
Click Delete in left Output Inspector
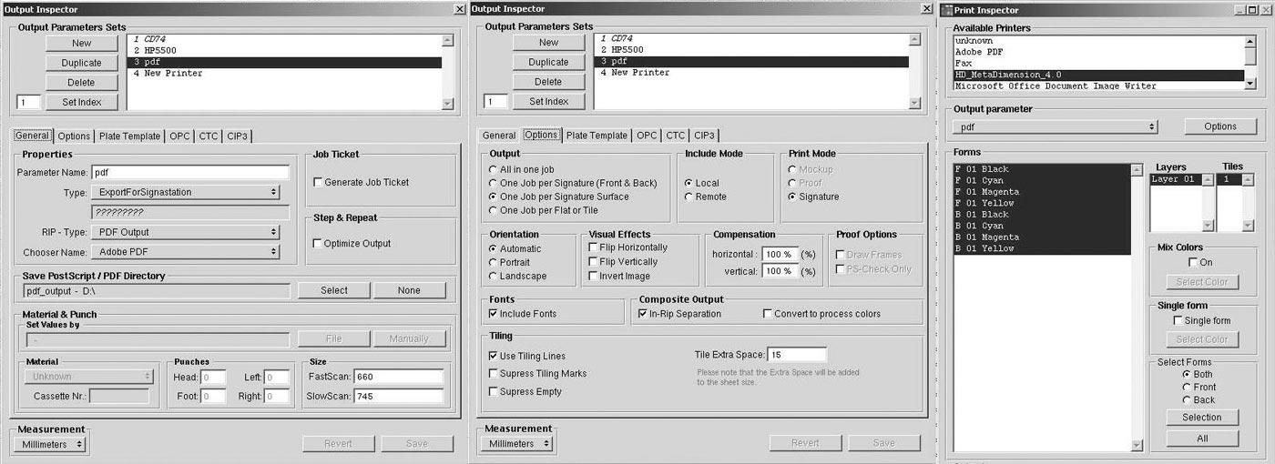(x=81, y=82)
